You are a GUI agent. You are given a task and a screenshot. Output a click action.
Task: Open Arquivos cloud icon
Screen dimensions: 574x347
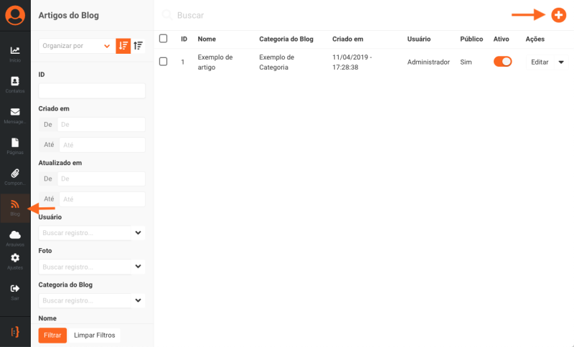click(x=15, y=236)
